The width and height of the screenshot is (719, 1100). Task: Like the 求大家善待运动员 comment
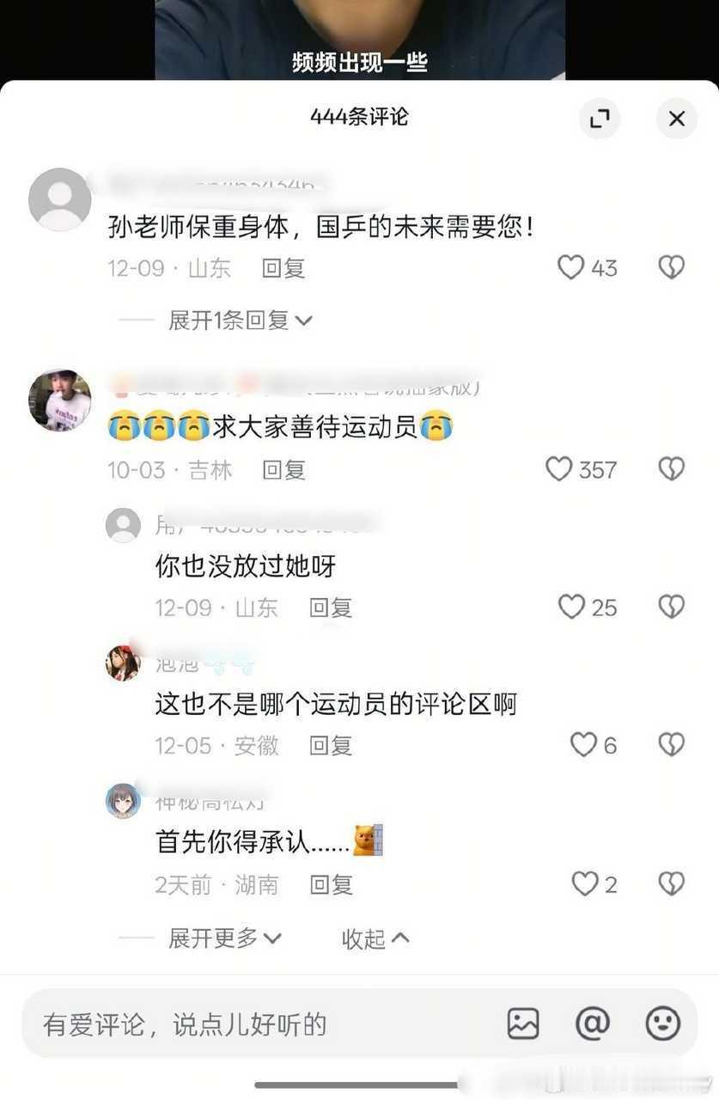559,469
